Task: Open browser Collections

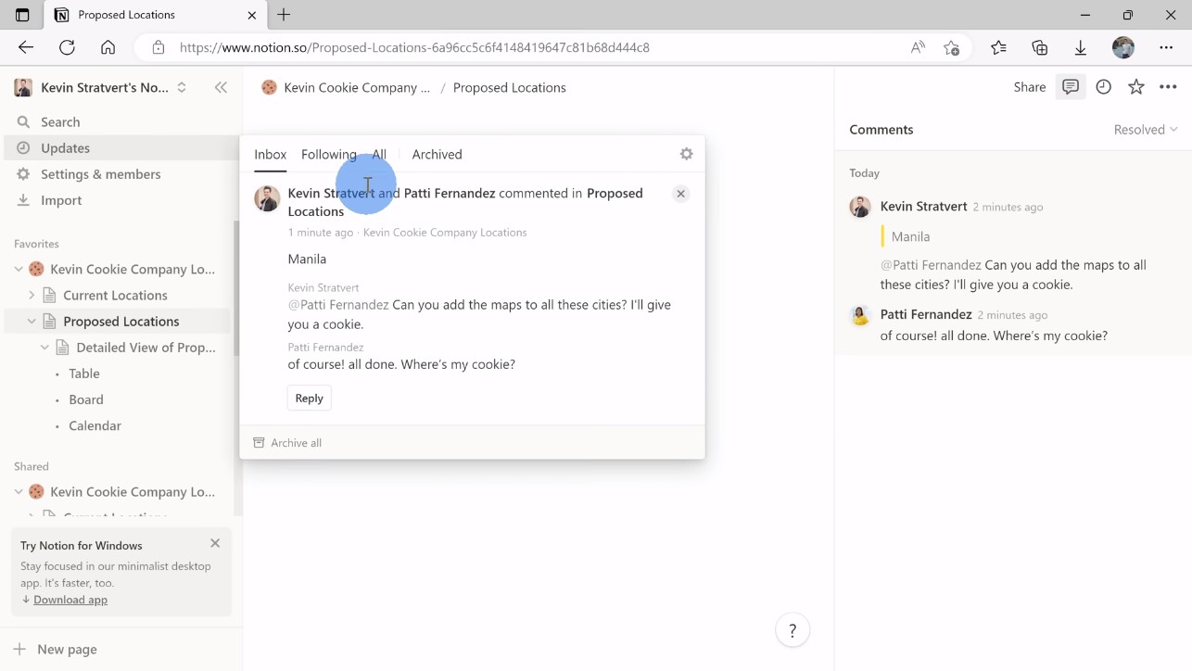Action: point(1039,47)
